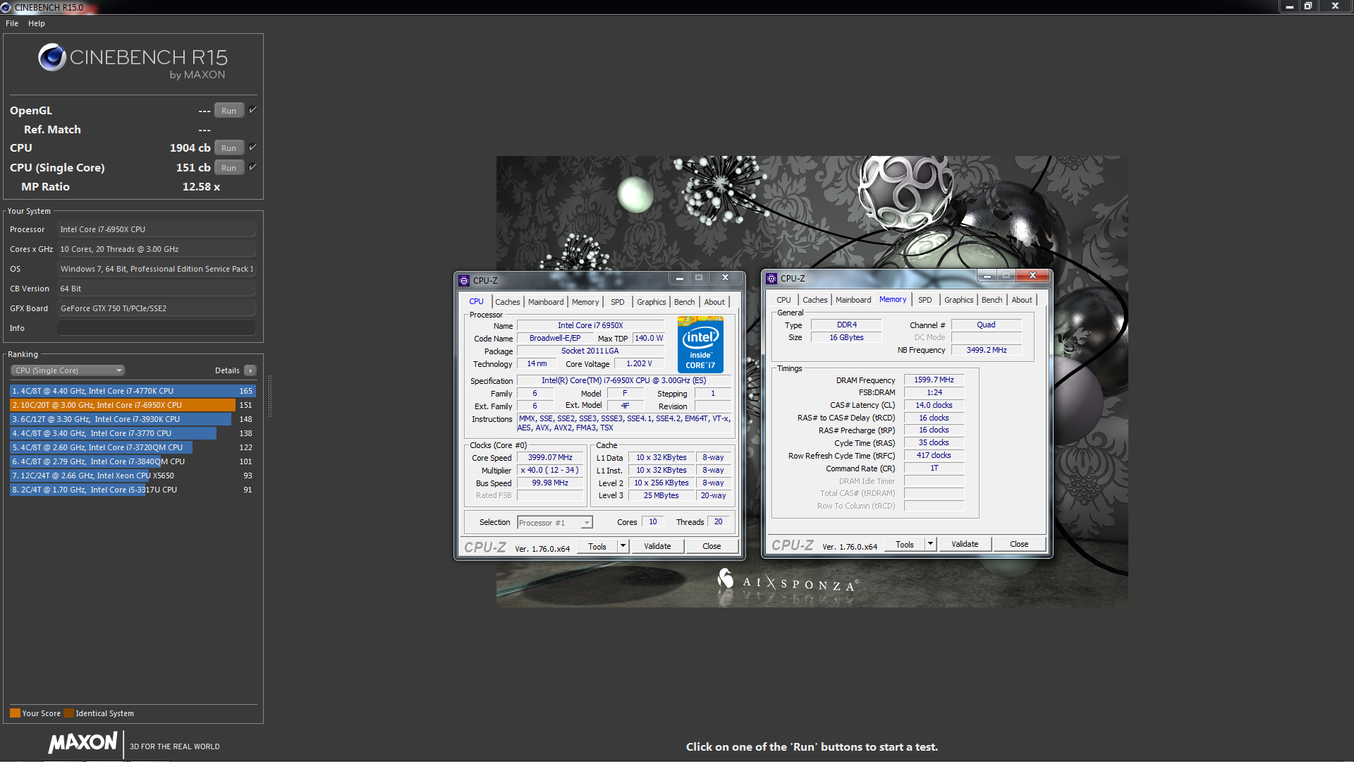Image resolution: width=1354 pixels, height=762 pixels.
Task: Switch to the SPD tab in CPU-Z
Action: [617, 302]
